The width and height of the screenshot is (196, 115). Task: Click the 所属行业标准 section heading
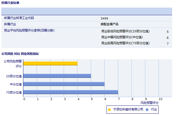click(10, 3)
